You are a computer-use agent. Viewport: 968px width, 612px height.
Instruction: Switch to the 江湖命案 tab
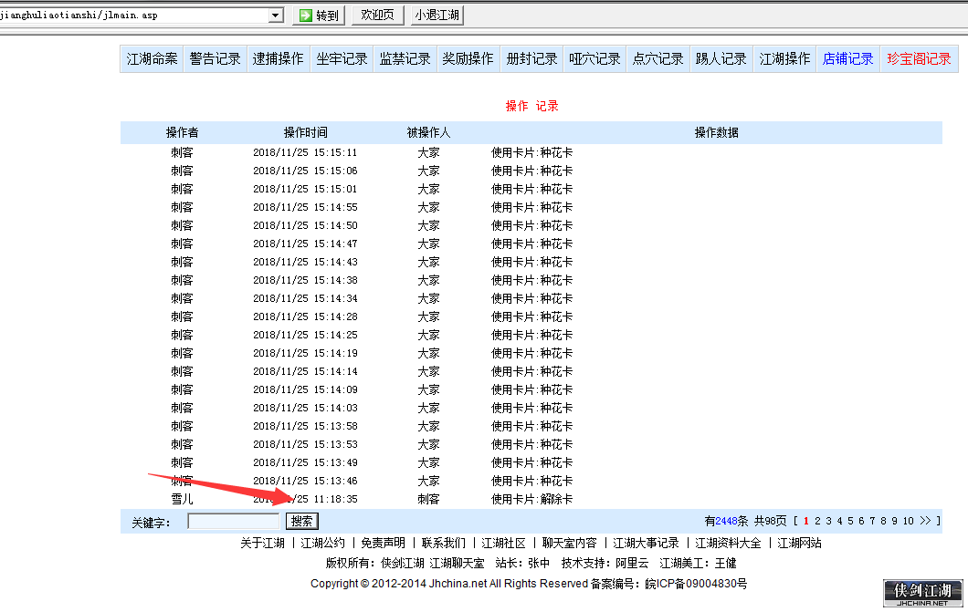(x=152, y=59)
